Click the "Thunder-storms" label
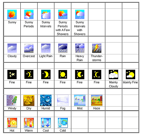Viewport: 142px width, 135px height. 97,58
